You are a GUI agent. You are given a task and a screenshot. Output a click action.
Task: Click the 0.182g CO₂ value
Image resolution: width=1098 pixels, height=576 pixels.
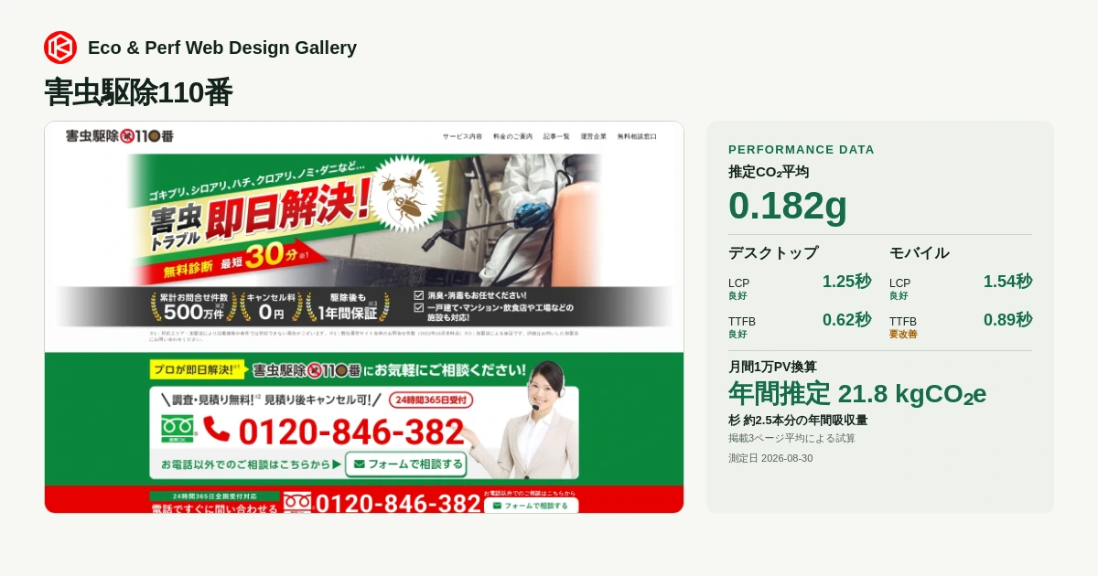pos(788,205)
